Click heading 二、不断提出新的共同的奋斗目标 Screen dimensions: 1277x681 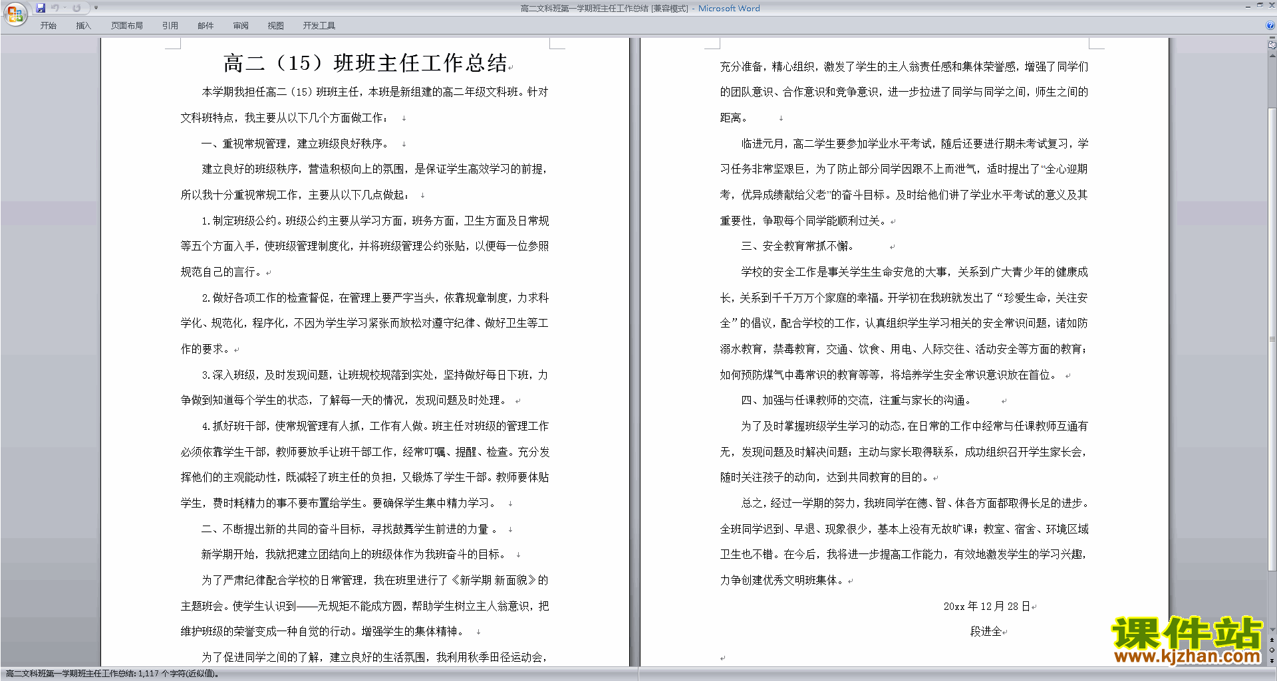click(x=350, y=529)
